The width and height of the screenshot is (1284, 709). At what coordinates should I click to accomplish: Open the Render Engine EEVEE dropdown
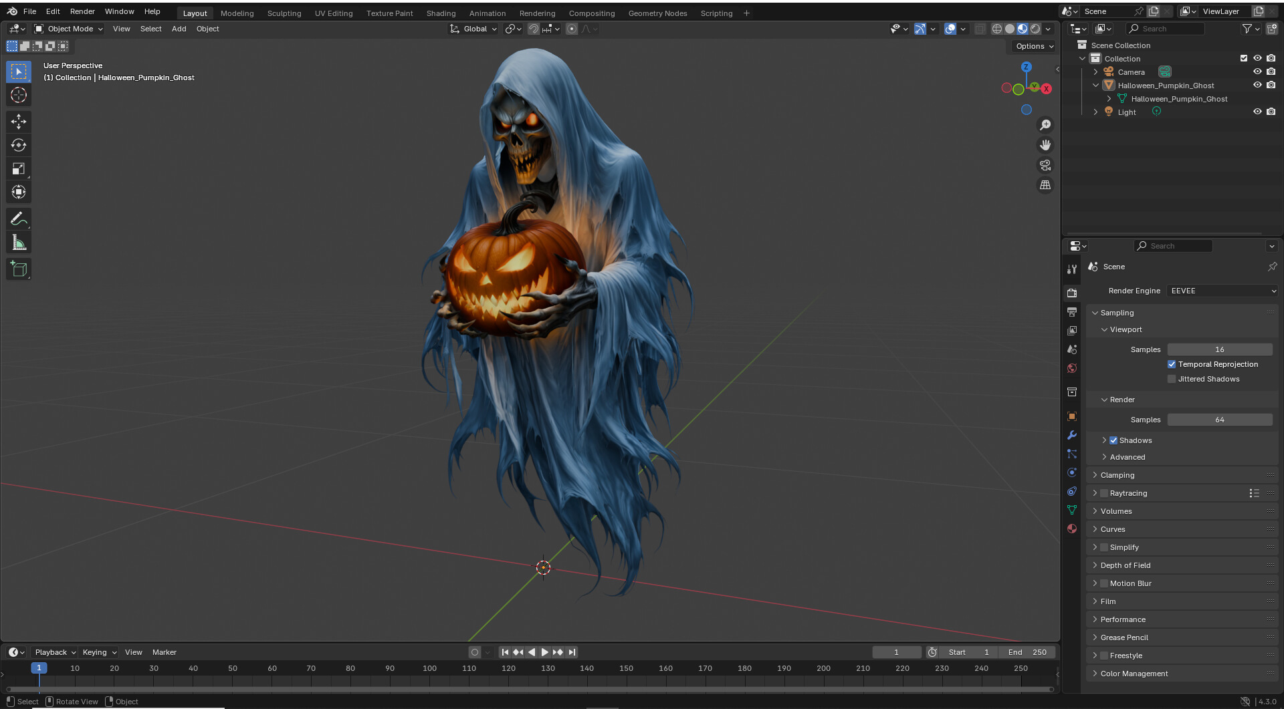point(1223,291)
